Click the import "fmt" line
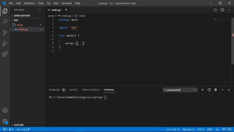The width and height of the screenshot is (234, 132). (68, 28)
